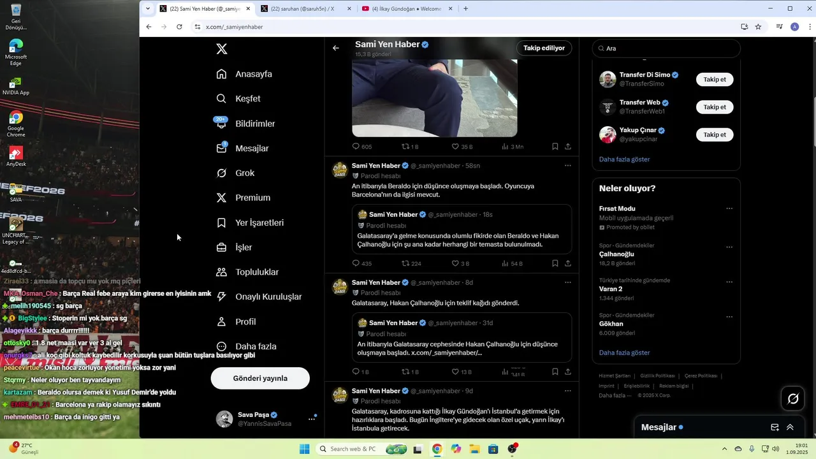Open options dots for Varan 2 trend
This screenshot has width=816, height=459.
coord(729,280)
